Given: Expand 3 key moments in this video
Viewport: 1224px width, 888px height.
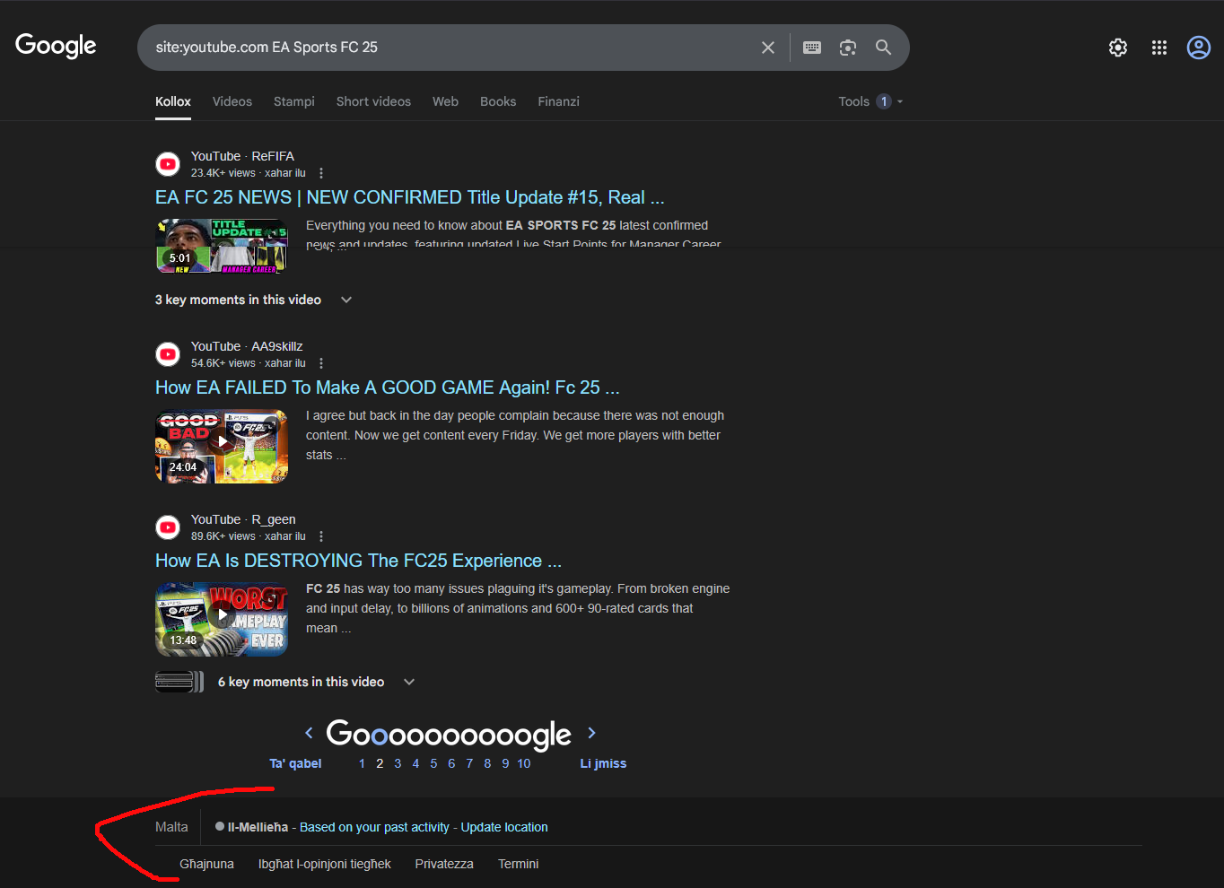Looking at the screenshot, I should [x=254, y=300].
